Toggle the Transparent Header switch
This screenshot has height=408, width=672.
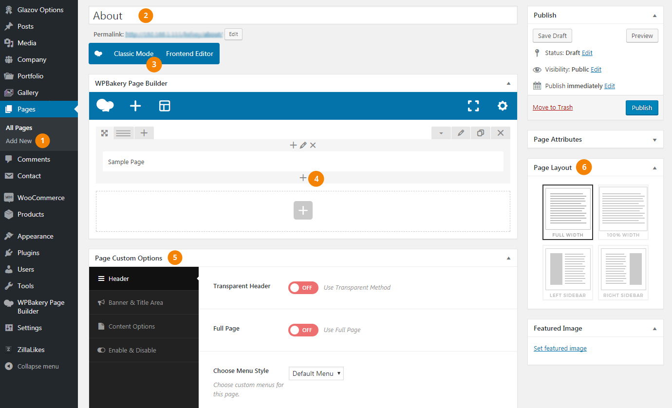[303, 288]
